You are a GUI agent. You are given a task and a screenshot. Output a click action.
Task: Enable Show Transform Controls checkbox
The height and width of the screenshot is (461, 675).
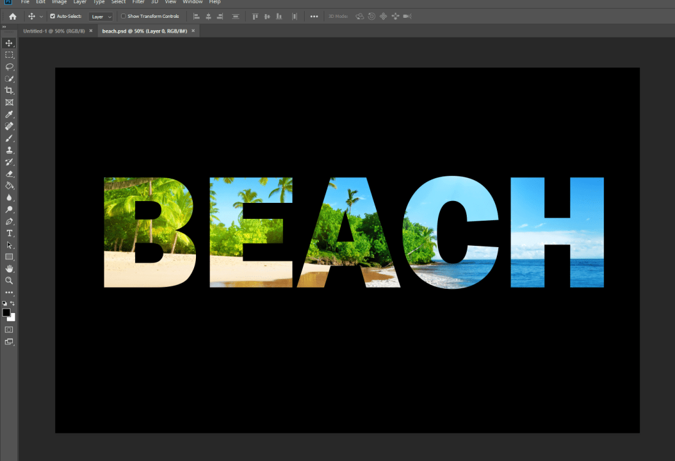[x=123, y=17]
